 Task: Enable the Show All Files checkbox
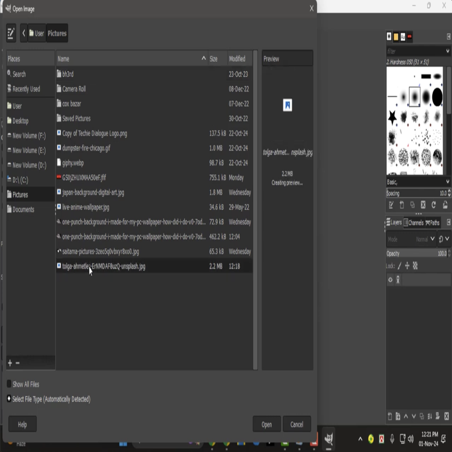pos(9,384)
